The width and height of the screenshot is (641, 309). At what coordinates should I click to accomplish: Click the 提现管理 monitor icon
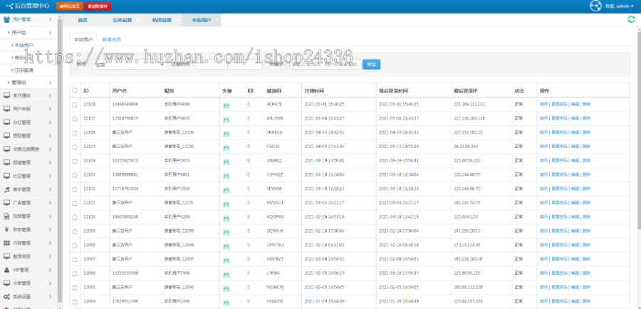[6, 136]
